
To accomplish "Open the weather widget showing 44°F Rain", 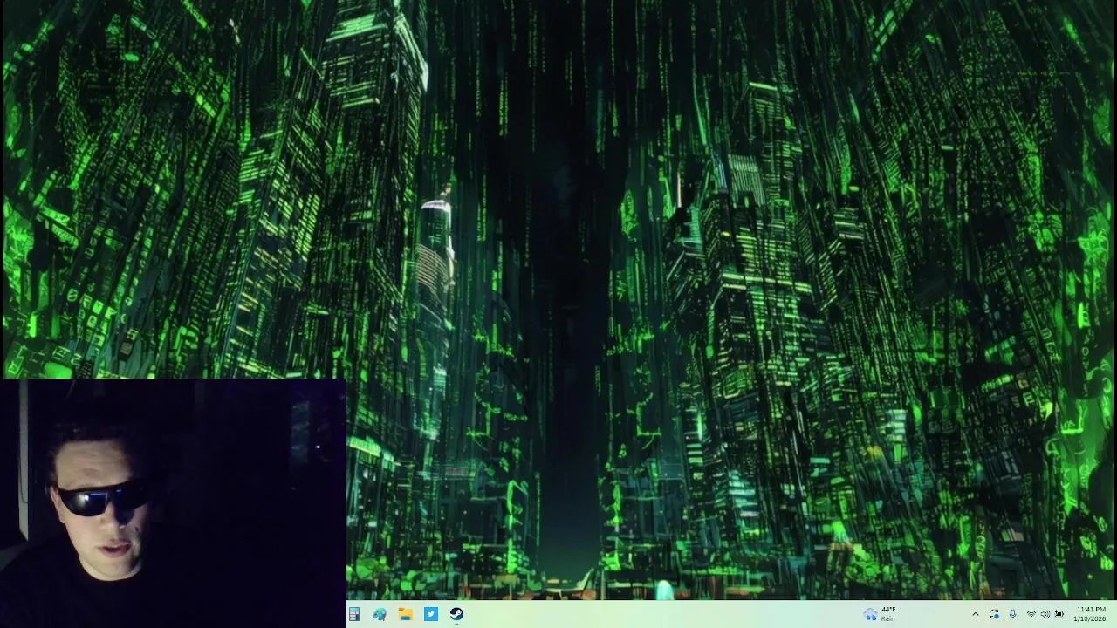I will 880,614.
